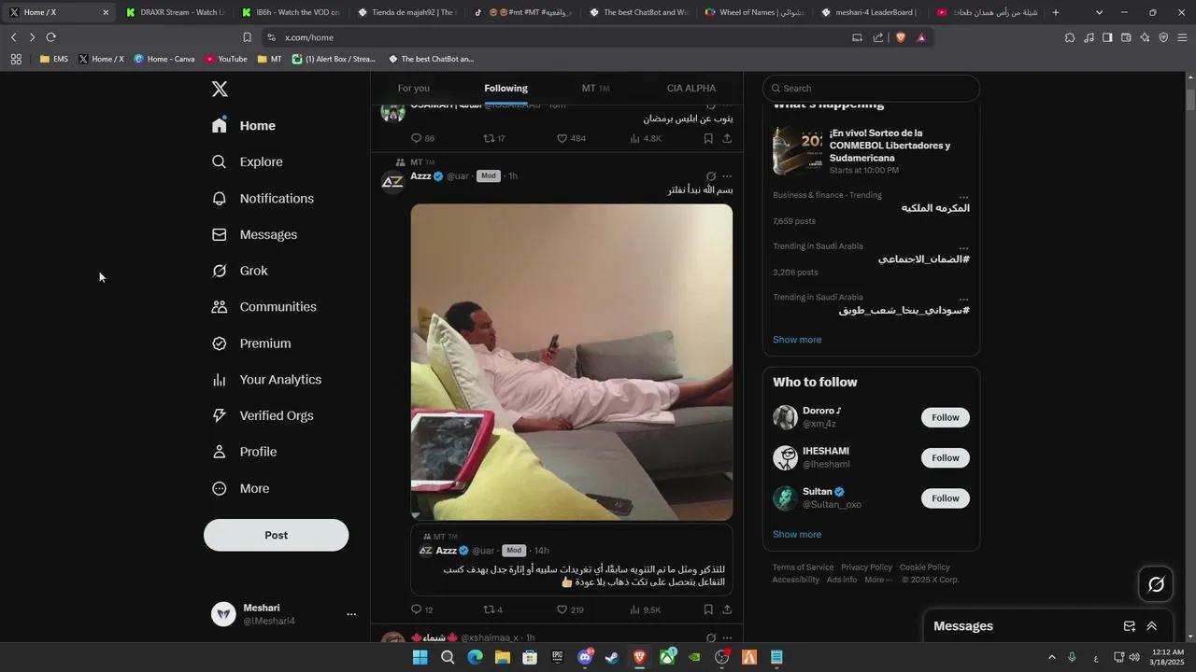The image size is (1196, 672).
Task: Open the Home sidebar item
Action: (x=244, y=125)
